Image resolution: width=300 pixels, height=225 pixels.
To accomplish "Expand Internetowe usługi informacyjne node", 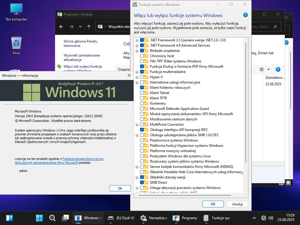I will (x=137, y=82).
